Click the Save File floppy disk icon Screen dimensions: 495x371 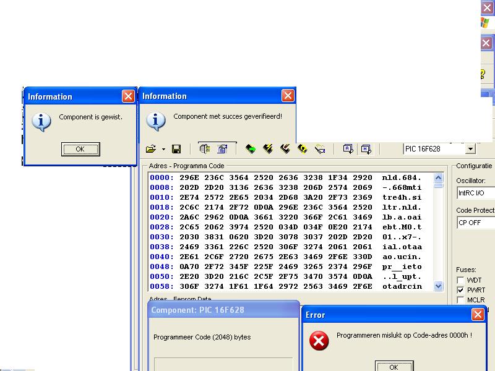click(176, 149)
